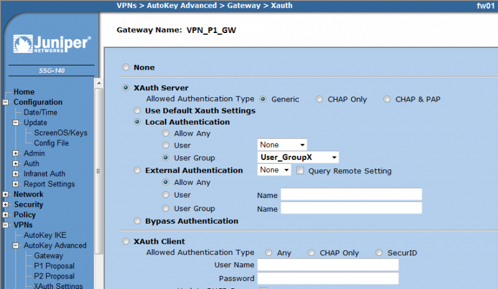The height and width of the screenshot is (289, 498).
Task: Select Bypass Authentication option
Action: tap(137, 221)
